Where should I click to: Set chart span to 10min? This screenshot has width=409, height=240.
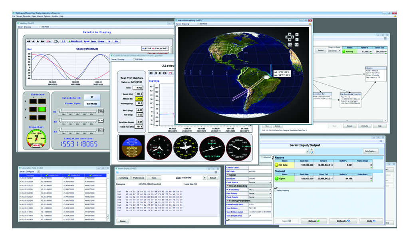[101, 41]
